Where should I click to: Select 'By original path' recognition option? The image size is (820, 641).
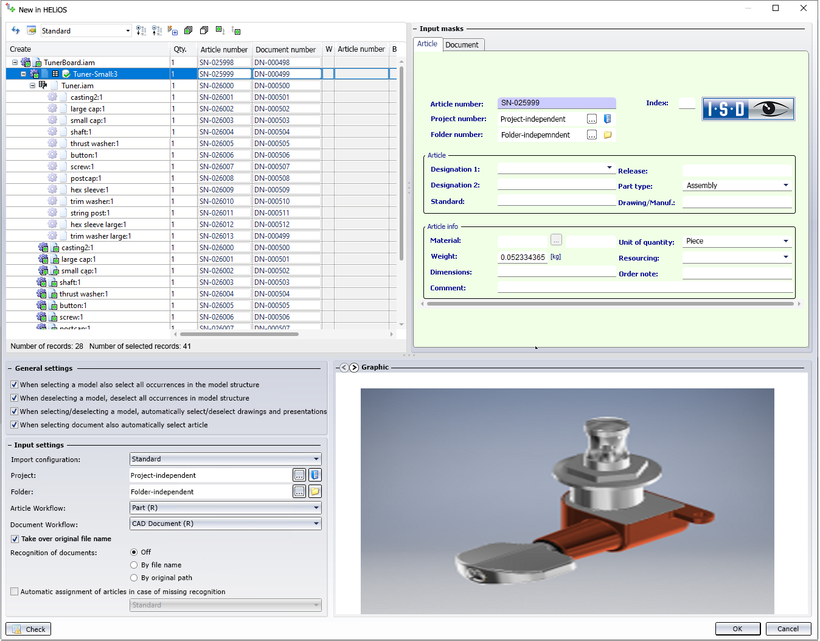click(134, 578)
